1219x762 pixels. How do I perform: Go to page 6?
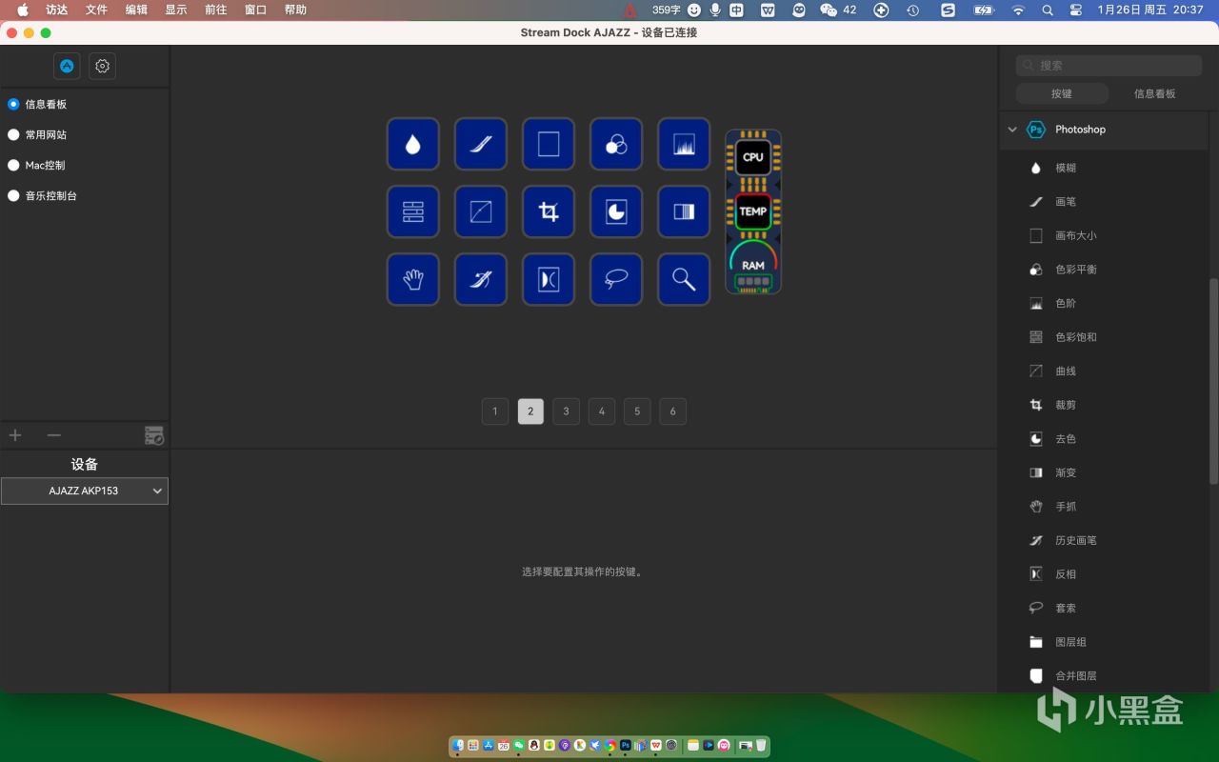pyautogui.click(x=672, y=411)
